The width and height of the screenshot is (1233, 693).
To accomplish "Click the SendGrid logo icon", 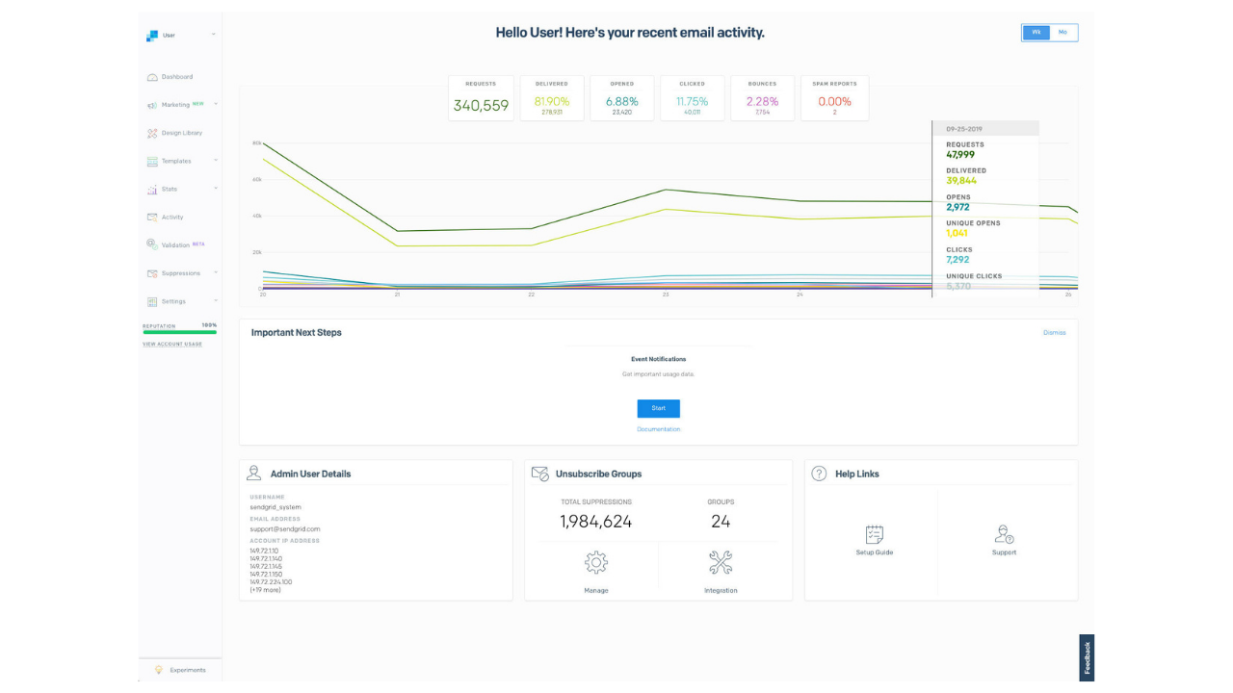I will tap(151, 36).
